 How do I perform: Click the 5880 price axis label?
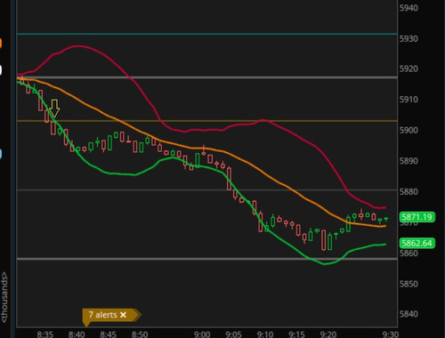pos(409,192)
